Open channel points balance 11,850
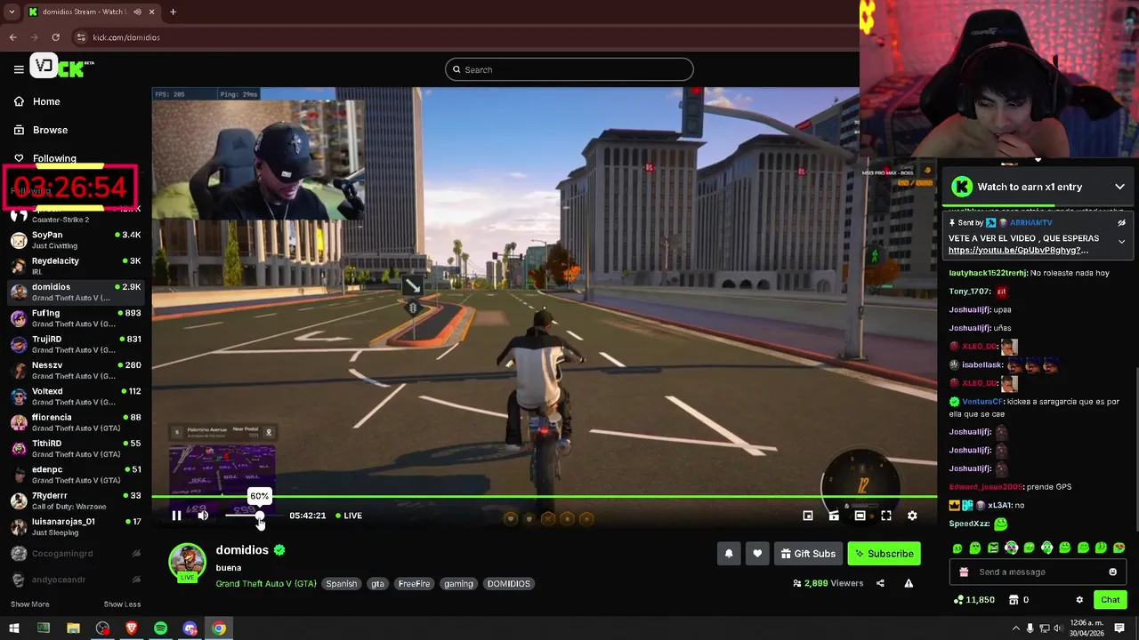This screenshot has width=1139, height=640. 973,600
